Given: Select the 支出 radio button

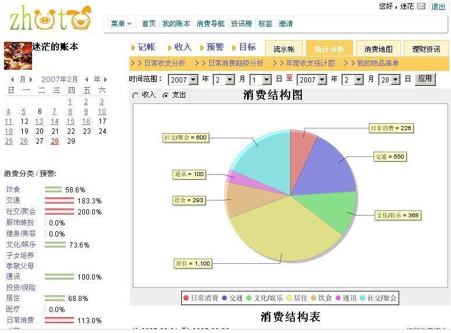Looking at the screenshot, I should pos(165,95).
